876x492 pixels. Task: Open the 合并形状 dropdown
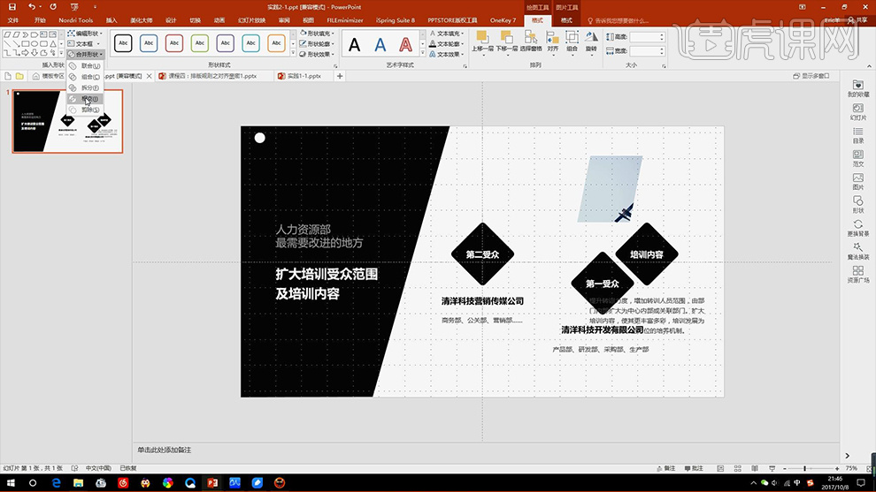tap(86, 54)
